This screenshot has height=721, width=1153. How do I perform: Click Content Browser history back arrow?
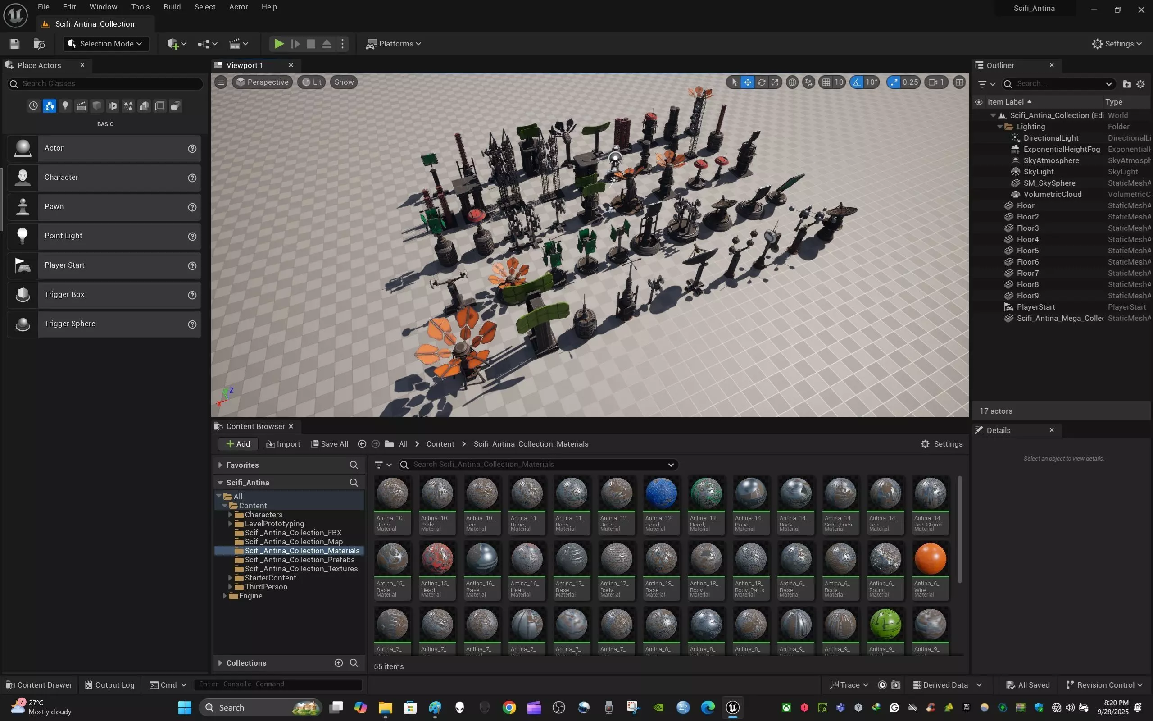[362, 444]
